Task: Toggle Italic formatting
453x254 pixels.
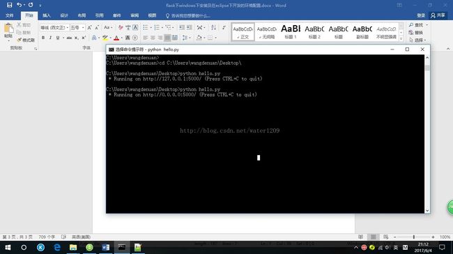Action: (50, 38)
